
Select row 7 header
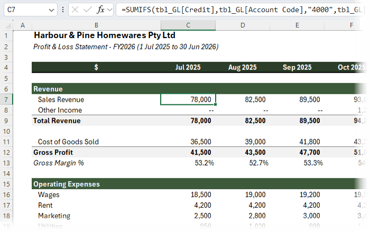6,100
